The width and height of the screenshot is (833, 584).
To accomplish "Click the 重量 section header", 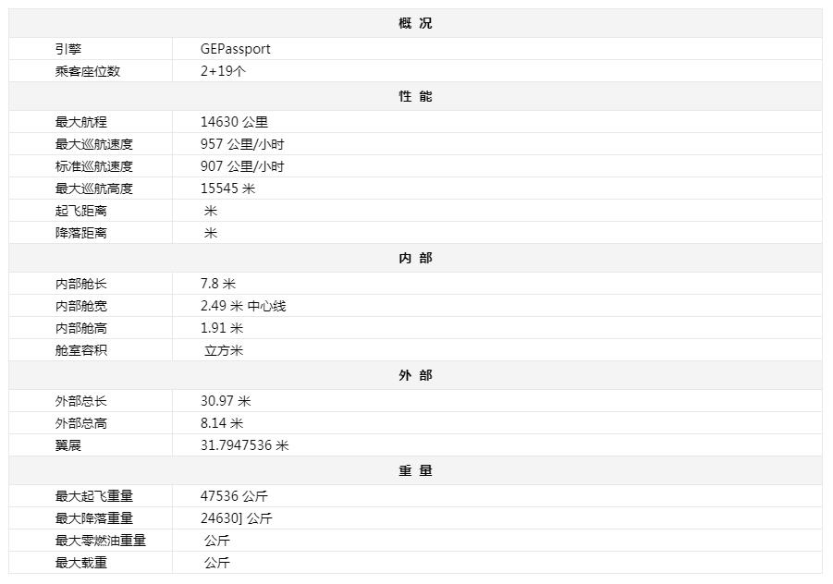I will [x=415, y=470].
